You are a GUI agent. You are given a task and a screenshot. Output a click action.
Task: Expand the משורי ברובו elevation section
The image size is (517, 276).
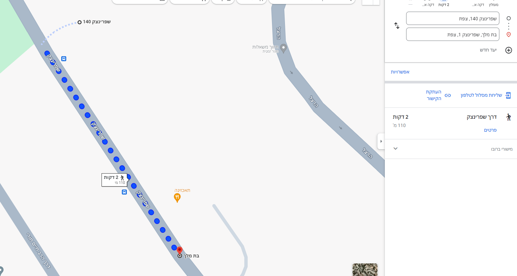point(451,149)
